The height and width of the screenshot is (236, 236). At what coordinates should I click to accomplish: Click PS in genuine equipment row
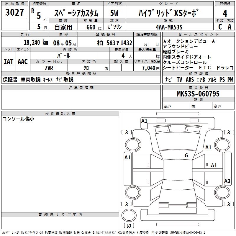coord(222,79)
